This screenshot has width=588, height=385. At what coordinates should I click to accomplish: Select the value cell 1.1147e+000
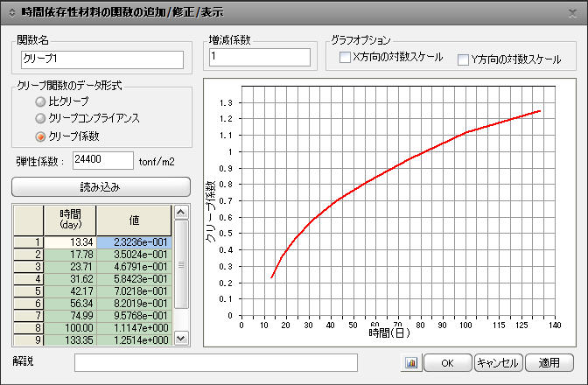click(134, 326)
